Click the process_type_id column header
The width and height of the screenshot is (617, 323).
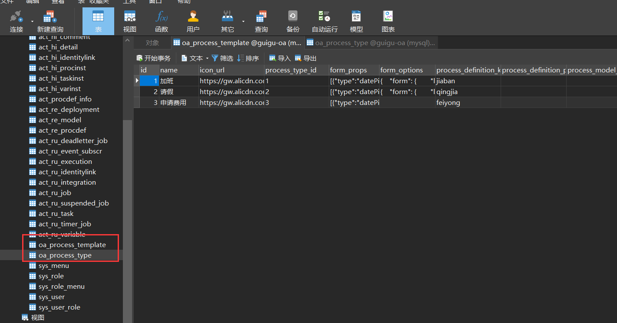point(297,70)
